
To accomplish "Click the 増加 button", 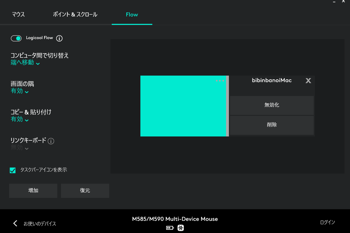I will (33, 191).
